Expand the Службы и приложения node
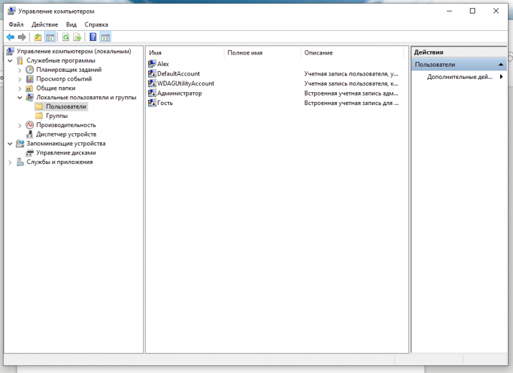 pyautogui.click(x=10, y=162)
